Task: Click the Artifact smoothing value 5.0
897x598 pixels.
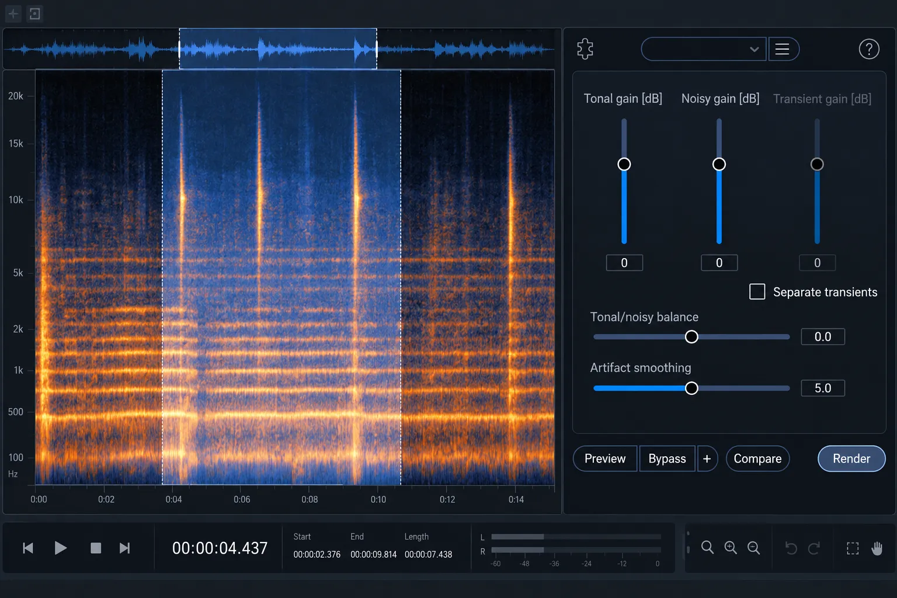Action: [x=822, y=388]
